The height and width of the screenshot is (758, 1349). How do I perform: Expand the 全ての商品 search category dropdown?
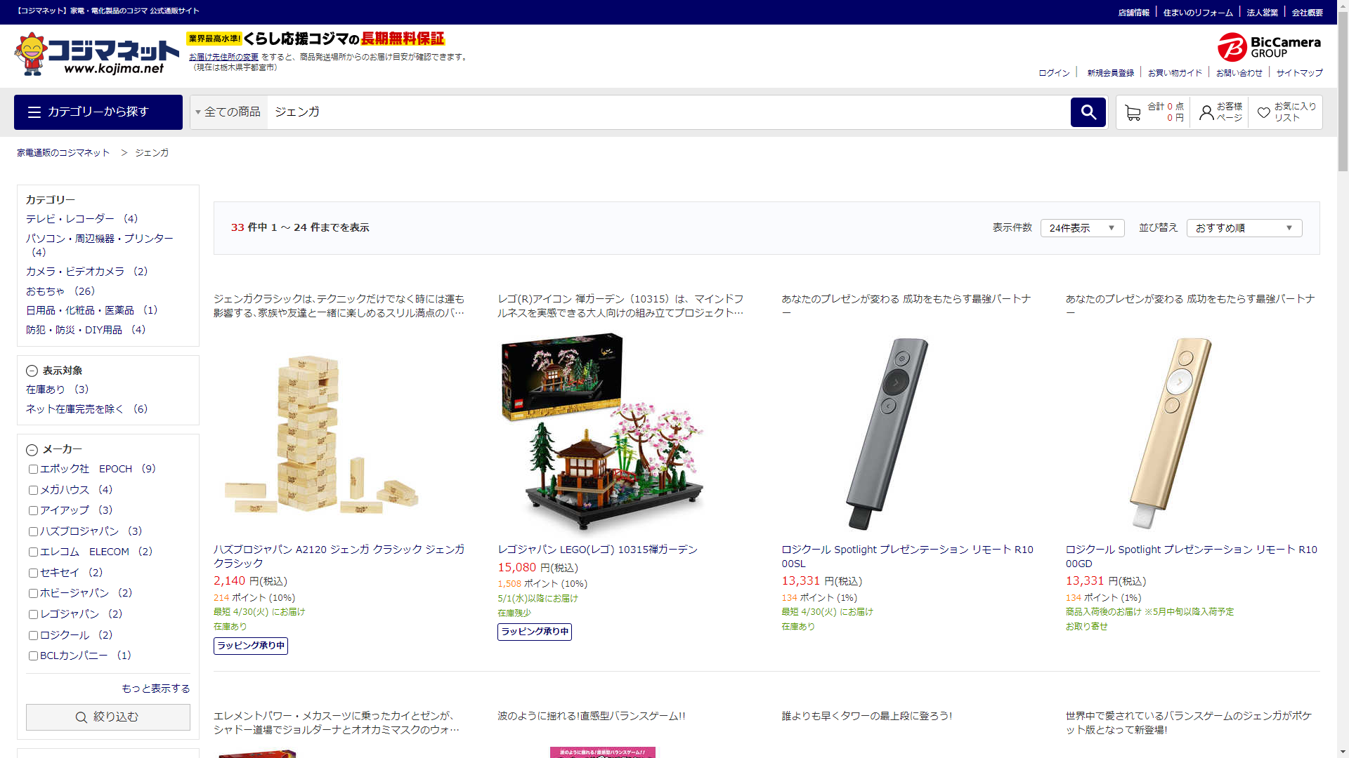click(x=228, y=112)
